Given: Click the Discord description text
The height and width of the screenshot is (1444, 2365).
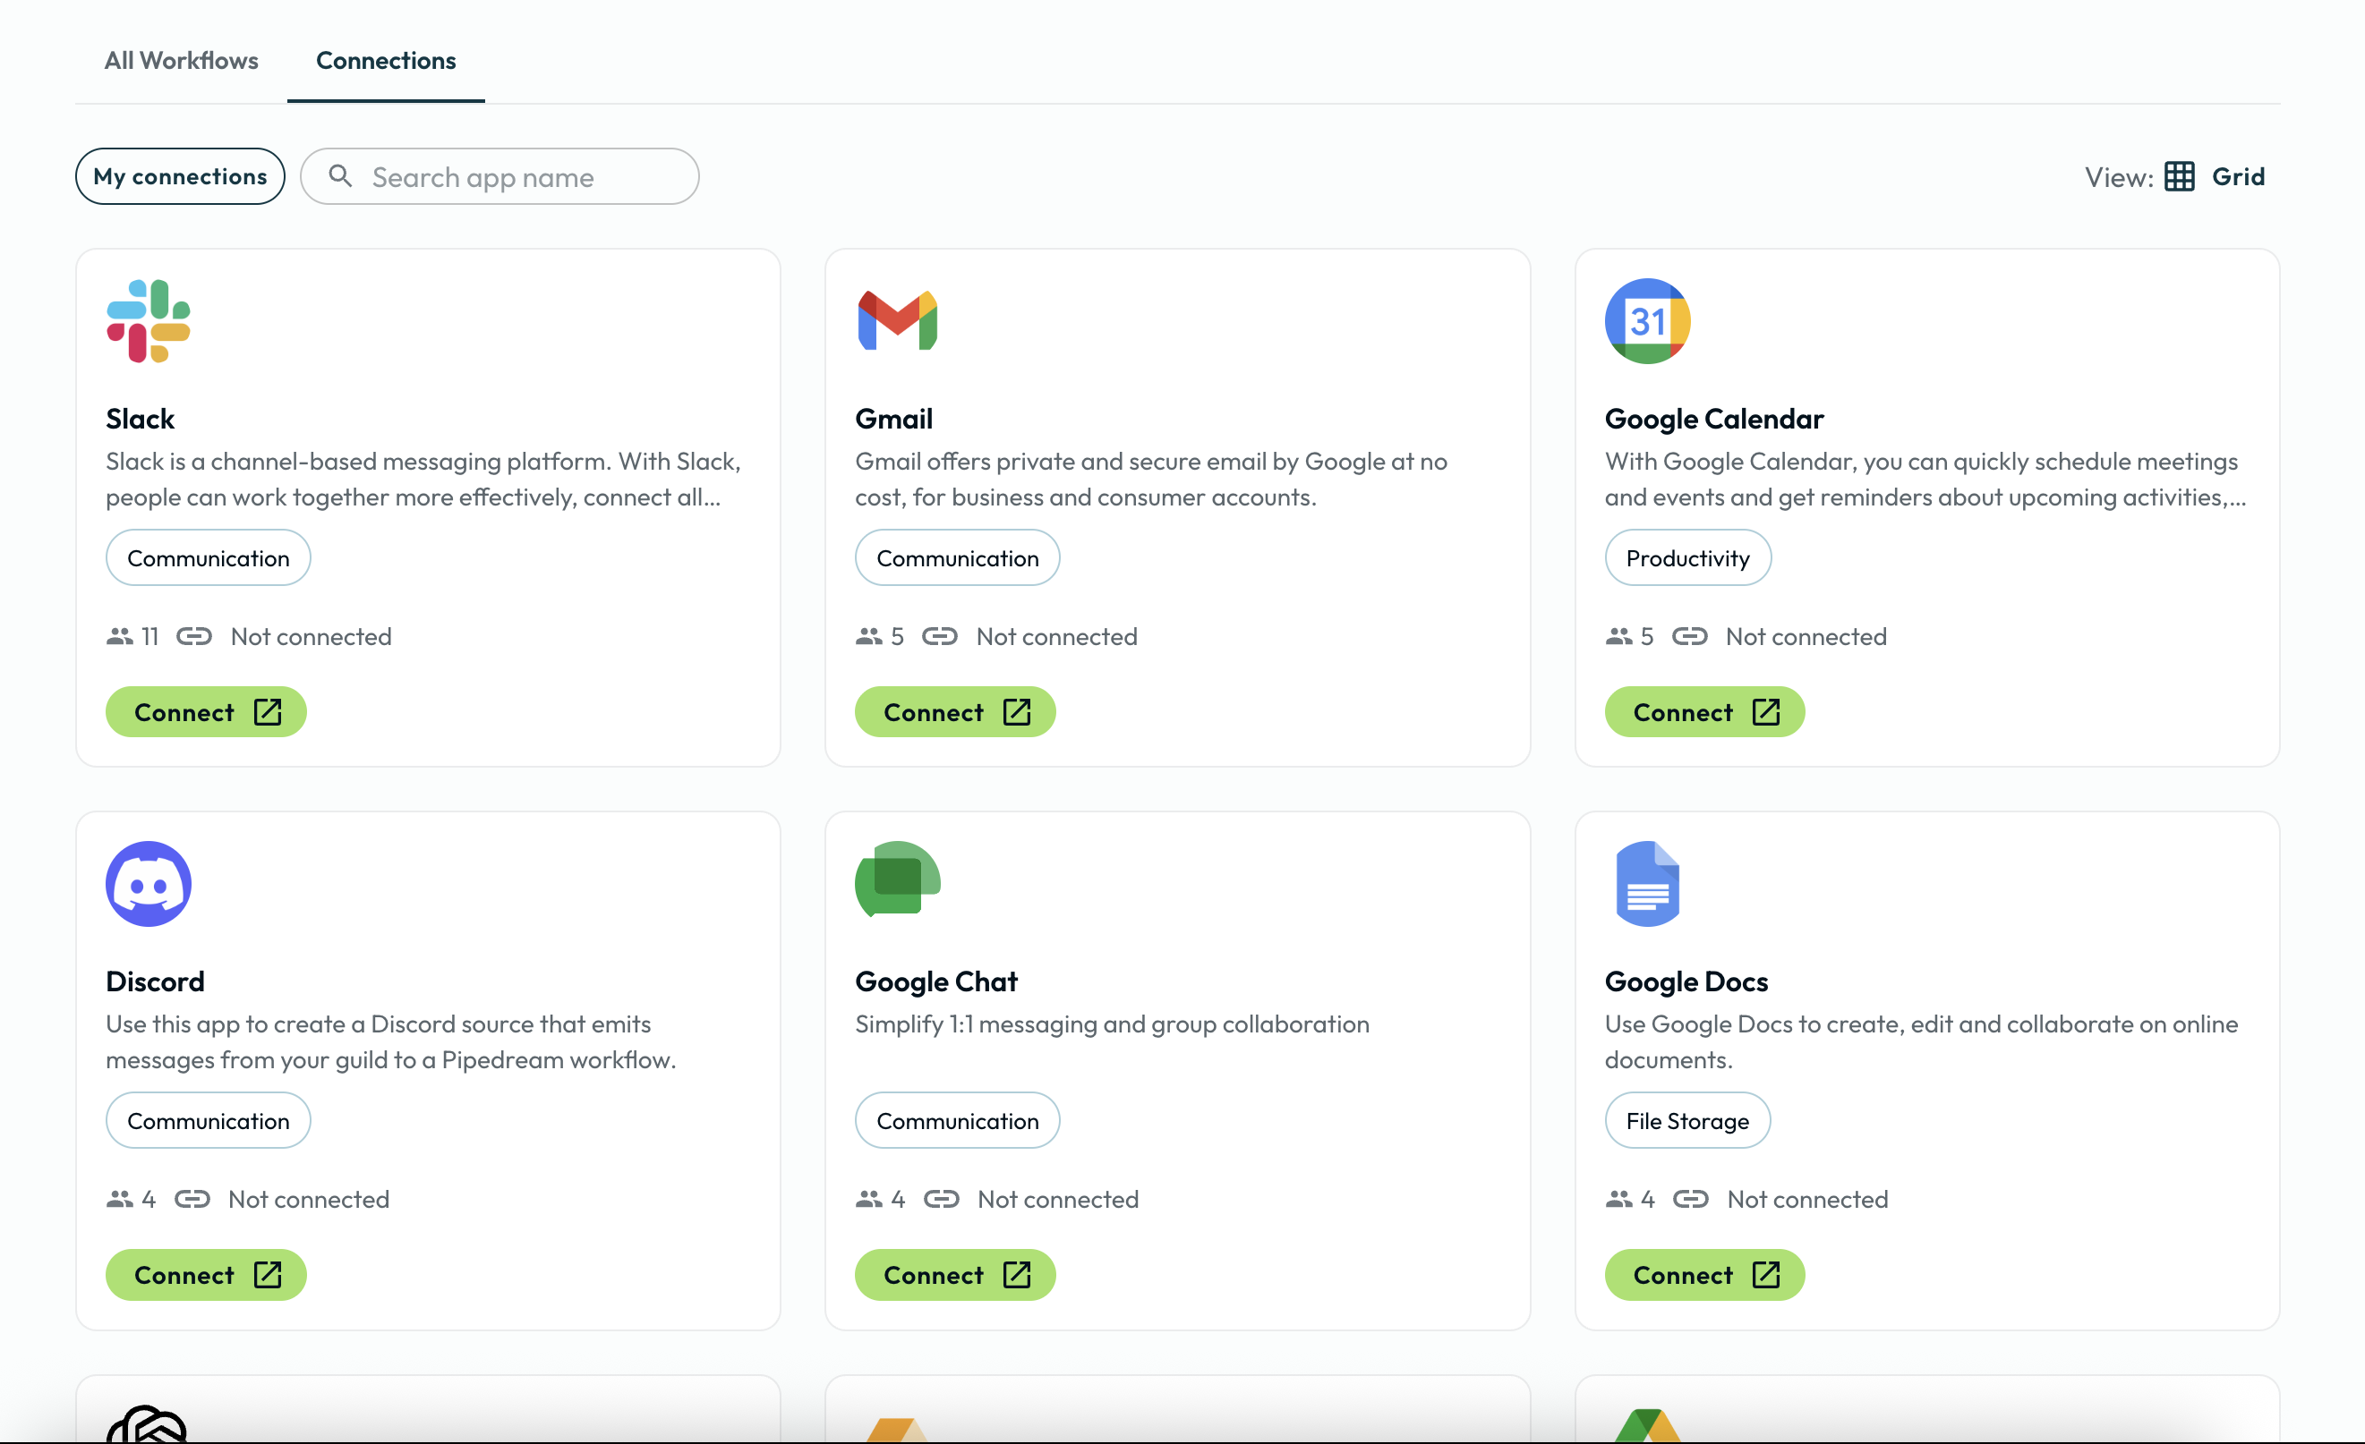Looking at the screenshot, I should tap(390, 1041).
